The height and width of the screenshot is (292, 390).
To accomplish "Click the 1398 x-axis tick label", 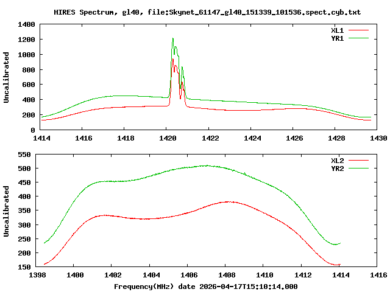I will point(37,275).
